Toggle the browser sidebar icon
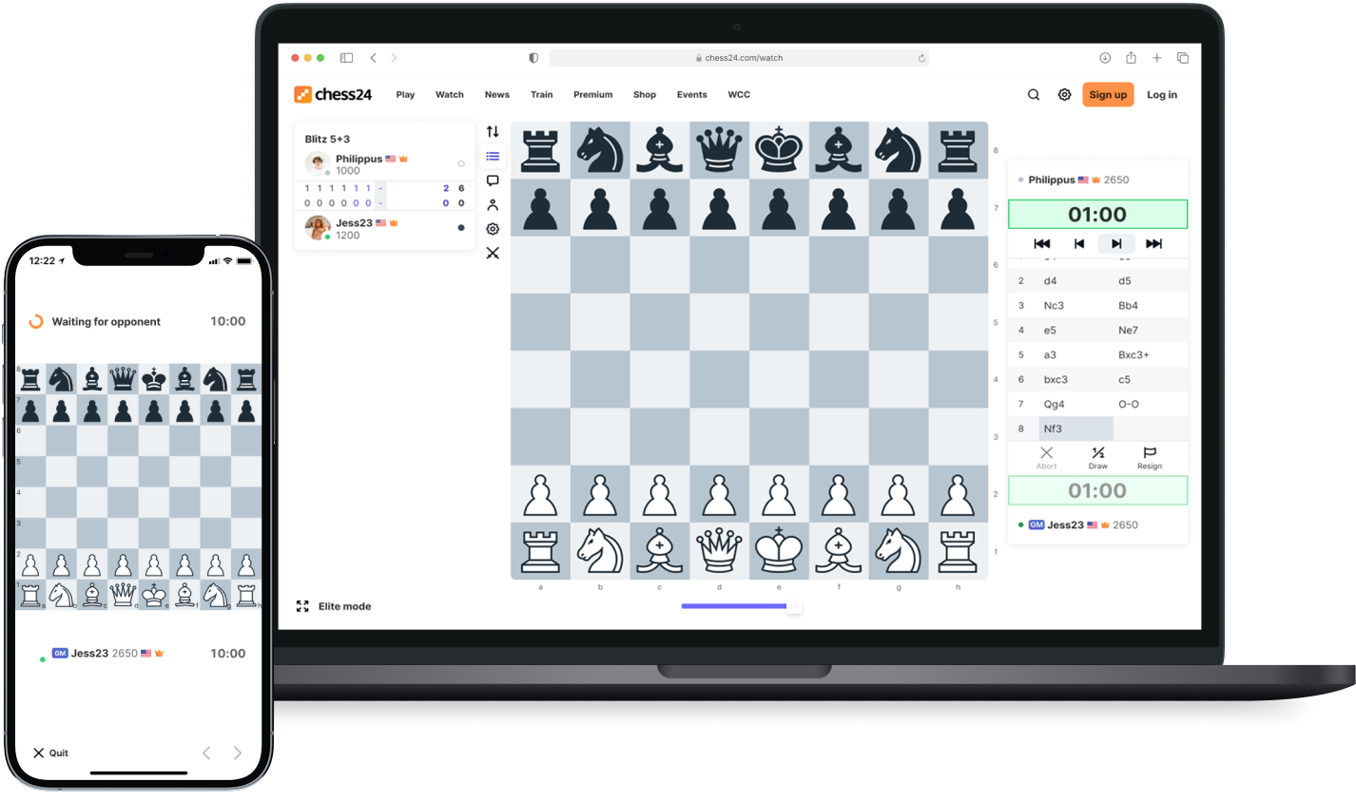Image resolution: width=1356 pixels, height=801 pixels. (346, 58)
